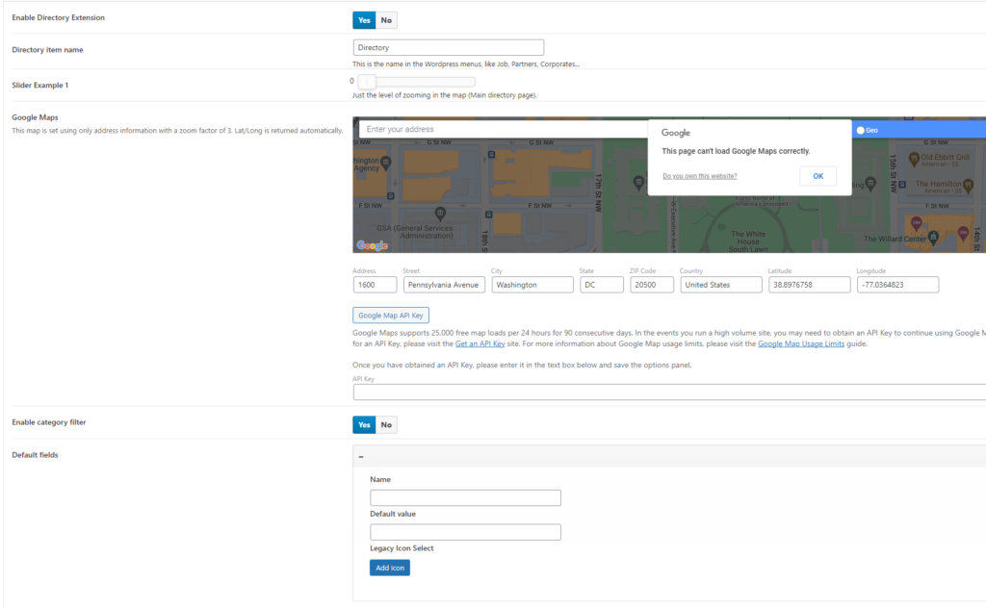
Task: Click the Old Ebbitt Grill restaurant pin
Action: click(912, 158)
